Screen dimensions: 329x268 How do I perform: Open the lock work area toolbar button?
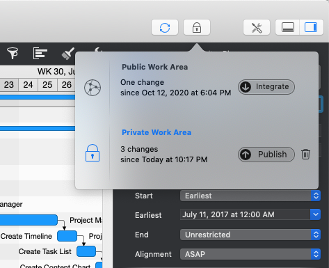pyautogui.click(x=197, y=27)
